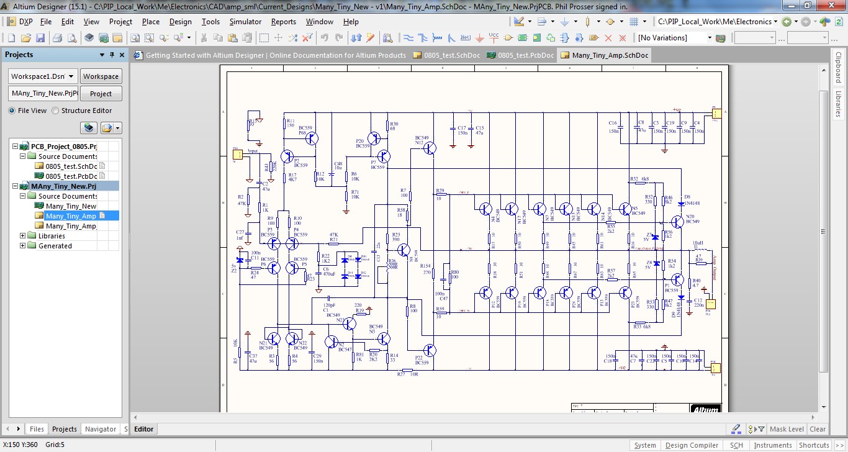The width and height of the screenshot is (848, 452).
Task: Click Zoom Area icon in toolbar
Action: pos(149,38)
